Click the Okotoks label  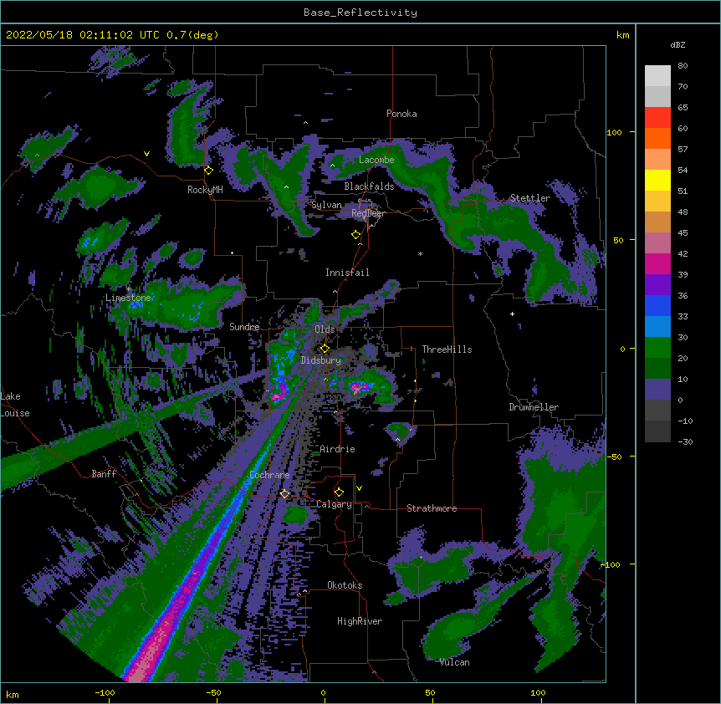click(x=345, y=585)
